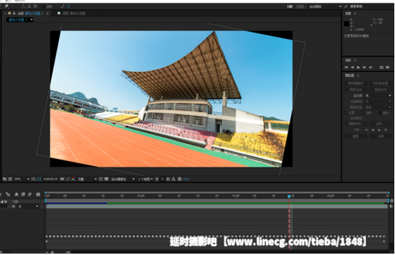Toggle the rotation checkbox in tracker panel

[363, 113]
